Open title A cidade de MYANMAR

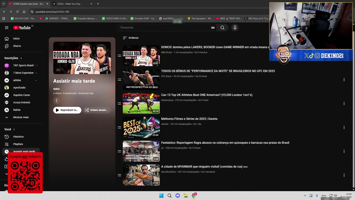204,167
